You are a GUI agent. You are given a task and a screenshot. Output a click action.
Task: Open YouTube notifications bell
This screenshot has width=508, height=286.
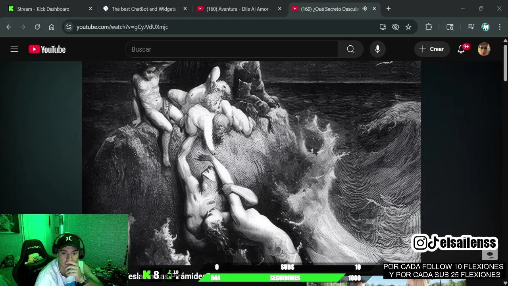pyautogui.click(x=462, y=49)
